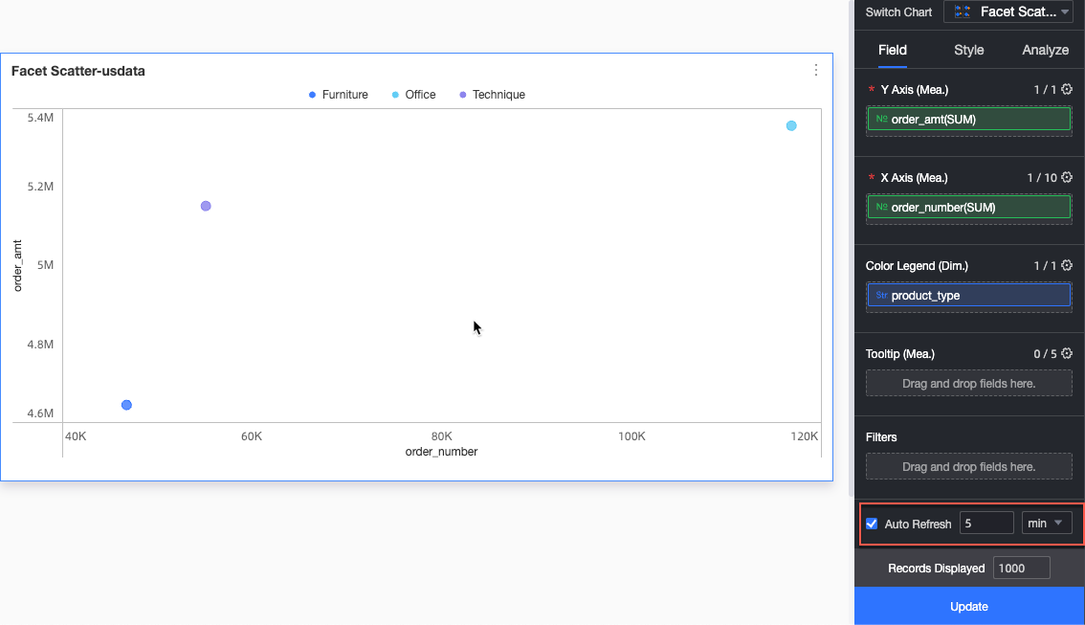1085x625 pixels.
Task: Open Color Legend settings gear
Action: [1066, 265]
